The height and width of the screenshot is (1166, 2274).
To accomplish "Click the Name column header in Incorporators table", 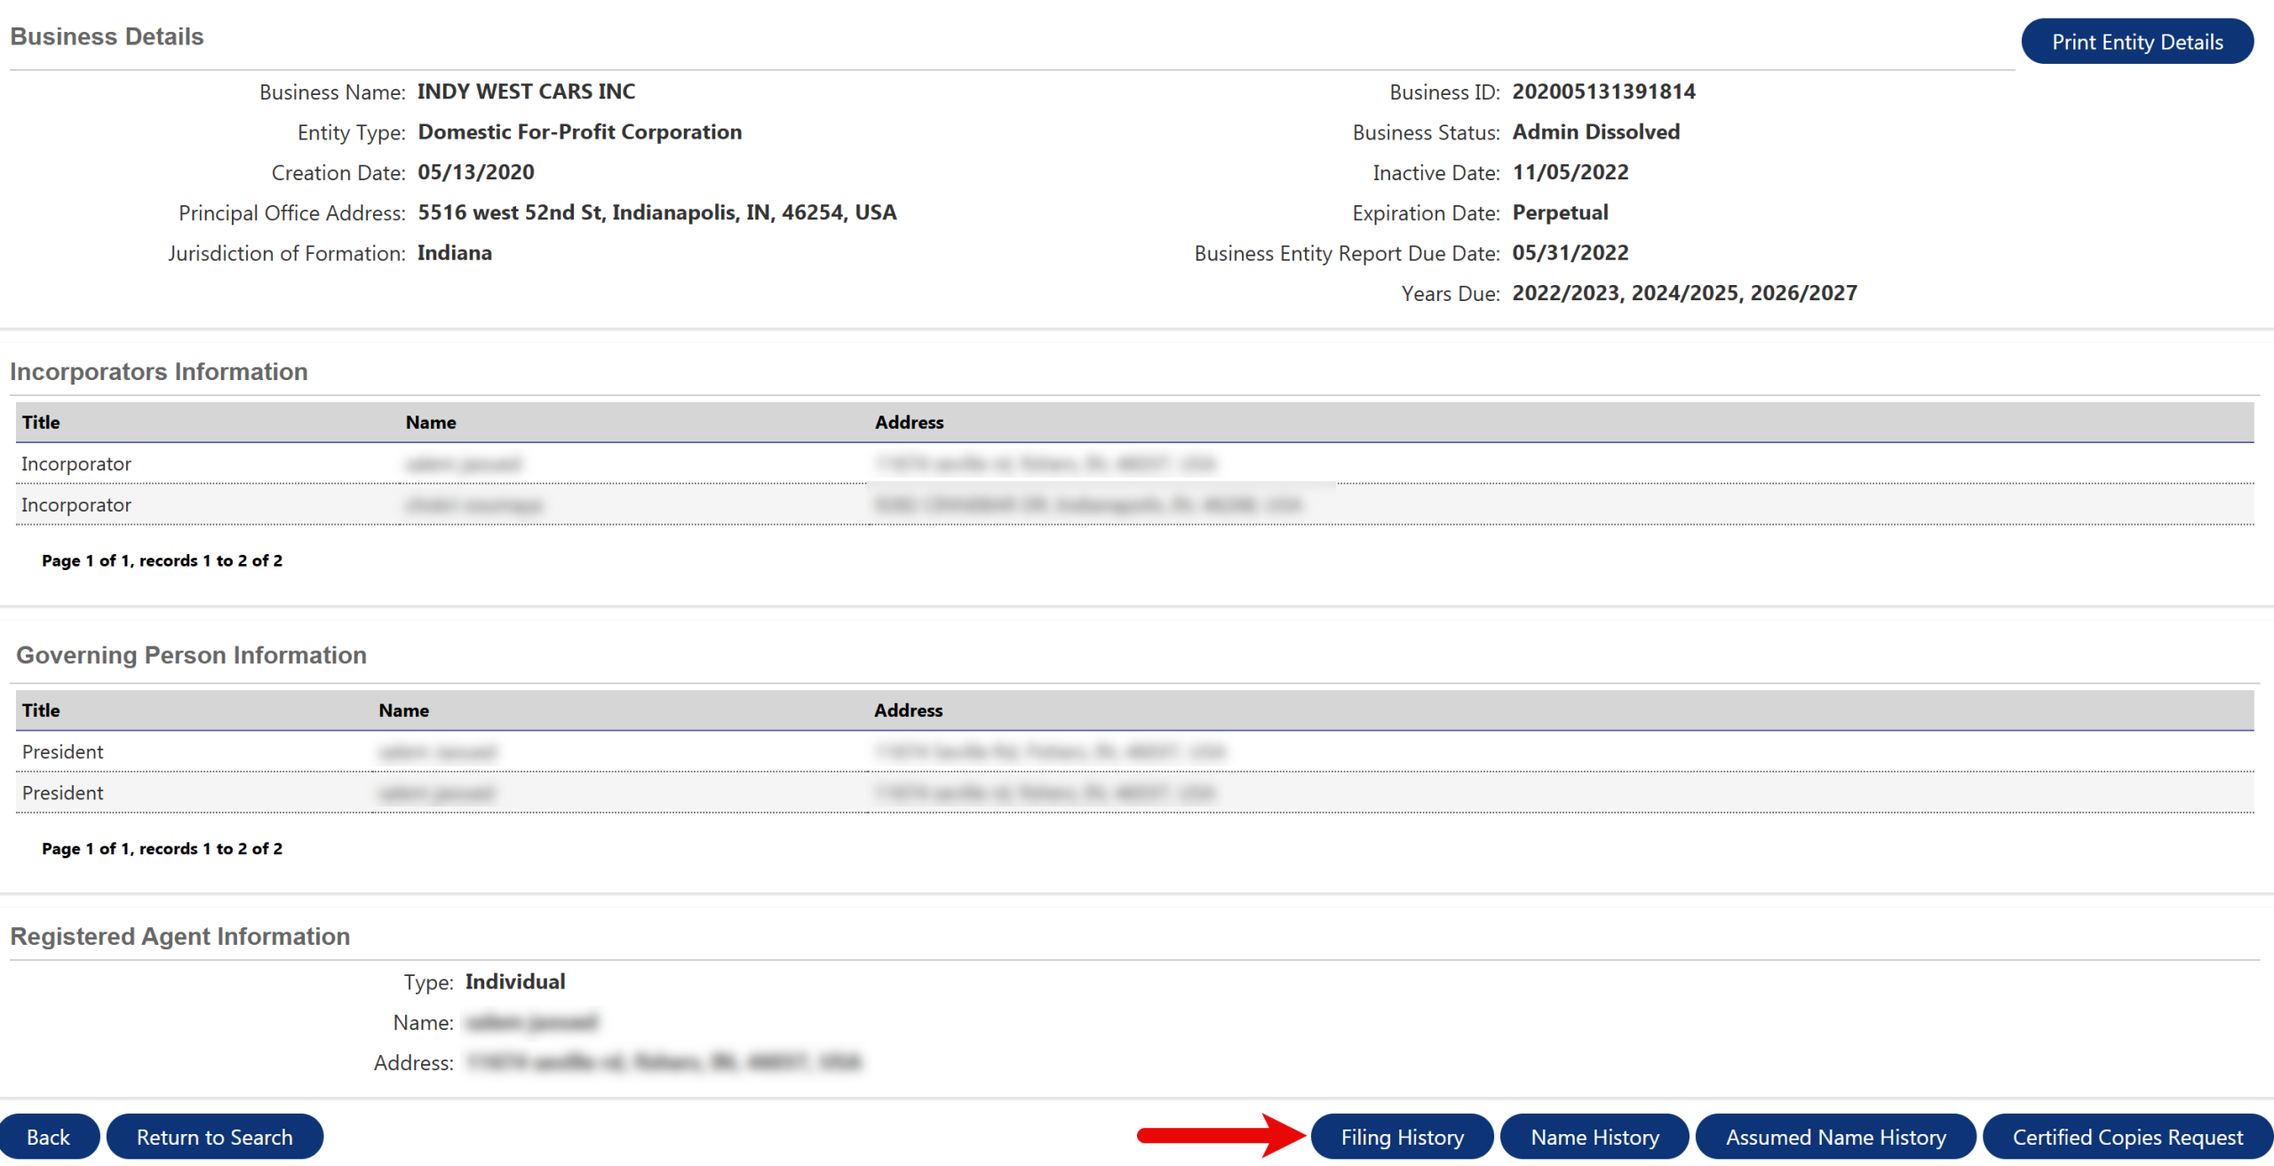I will tap(431, 423).
